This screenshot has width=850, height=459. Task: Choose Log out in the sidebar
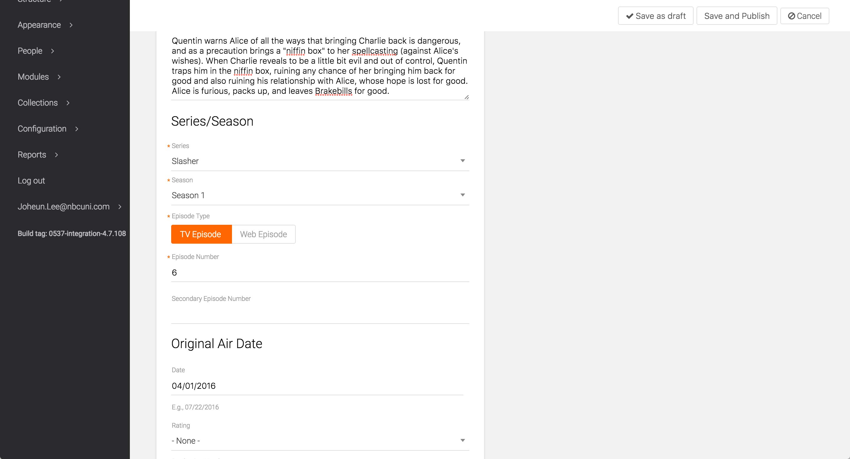31,181
